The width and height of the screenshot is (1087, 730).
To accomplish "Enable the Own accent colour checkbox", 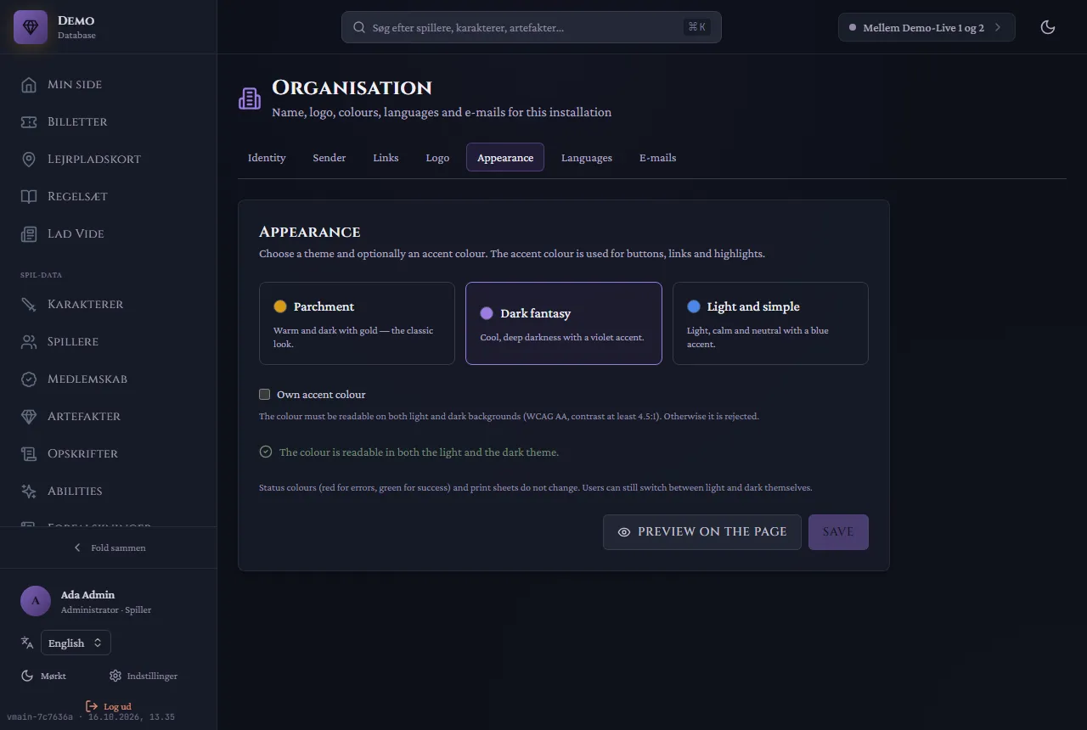I will [265, 395].
